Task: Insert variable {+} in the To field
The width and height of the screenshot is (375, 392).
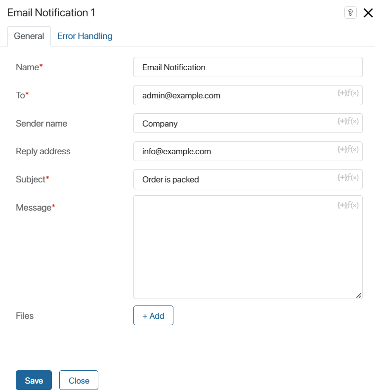Action: (341, 93)
